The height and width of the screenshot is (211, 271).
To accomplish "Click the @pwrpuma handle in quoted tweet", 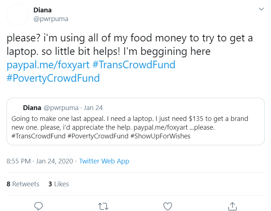I will [61, 108].
